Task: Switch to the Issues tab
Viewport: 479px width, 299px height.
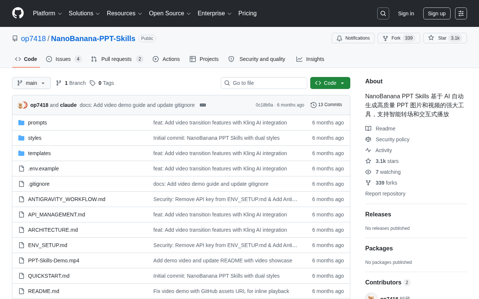Action: pyautogui.click(x=64, y=59)
